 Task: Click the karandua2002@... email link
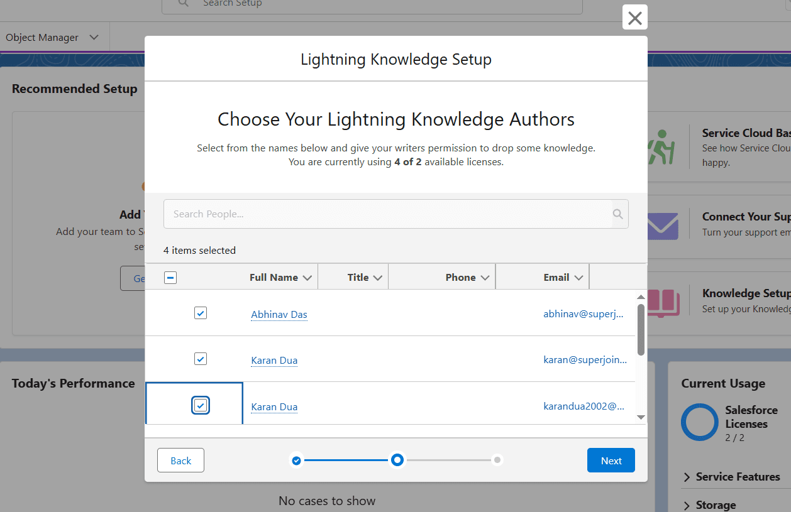point(584,406)
